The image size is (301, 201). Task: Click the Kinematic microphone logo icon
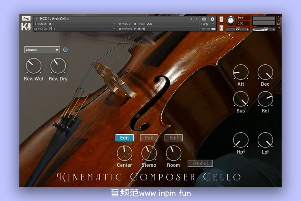(x=26, y=27)
